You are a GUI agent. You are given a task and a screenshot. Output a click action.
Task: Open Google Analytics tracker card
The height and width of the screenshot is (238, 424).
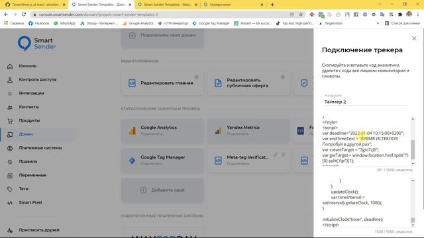coord(162,131)
